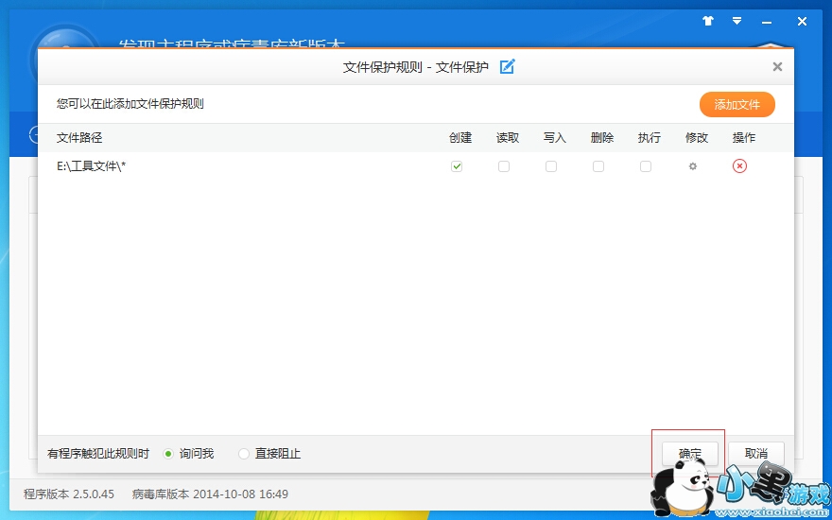Select the 直接阻止 radio option
832x520 pixels.
point(244,454)
